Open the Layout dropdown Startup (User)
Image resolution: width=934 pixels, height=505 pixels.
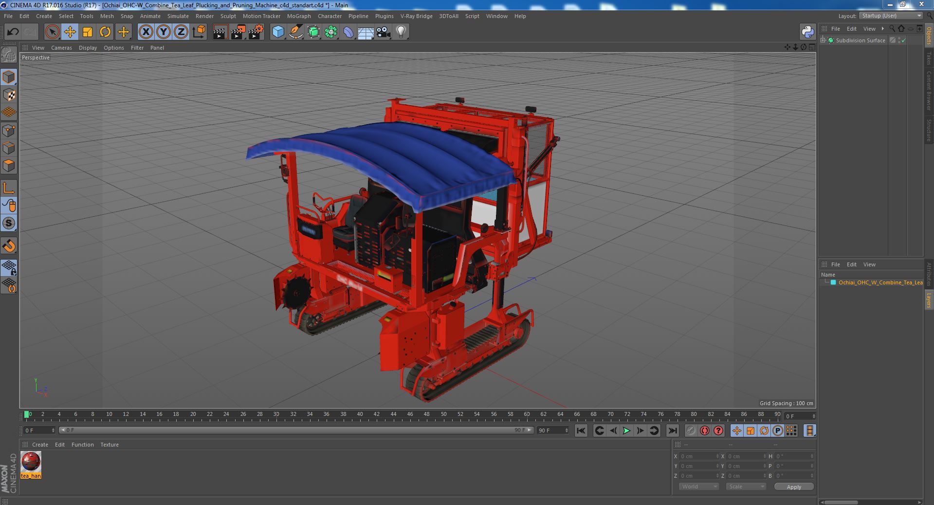(891, 16)
